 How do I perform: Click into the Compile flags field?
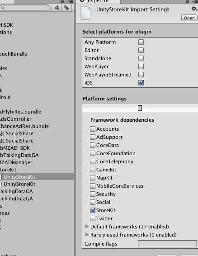pyautogui.click(x=167, y=244)
